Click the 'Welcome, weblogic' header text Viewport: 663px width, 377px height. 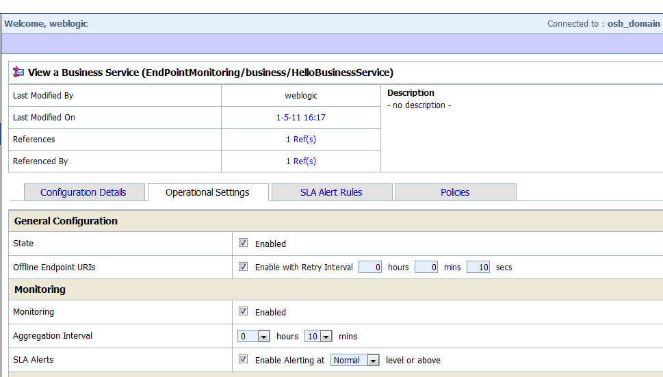point(46,24)
